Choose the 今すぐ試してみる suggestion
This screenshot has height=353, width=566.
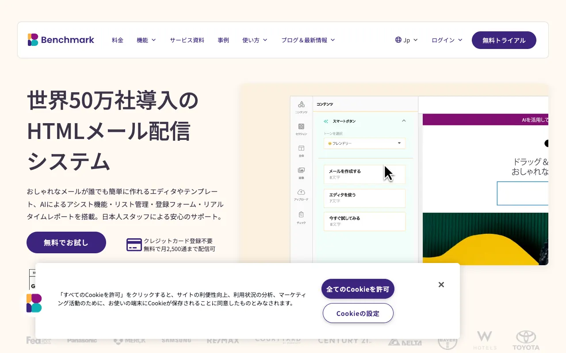tap(364, 222)
